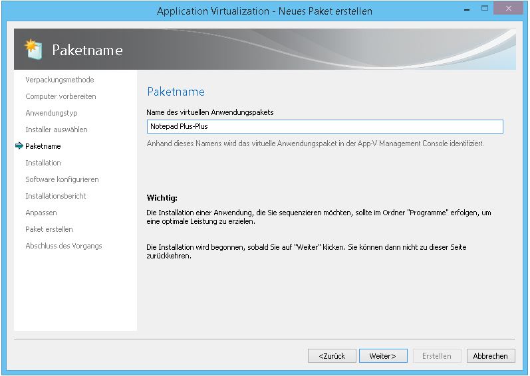Choose the Installer auswählen step

[x=57, y=130]
